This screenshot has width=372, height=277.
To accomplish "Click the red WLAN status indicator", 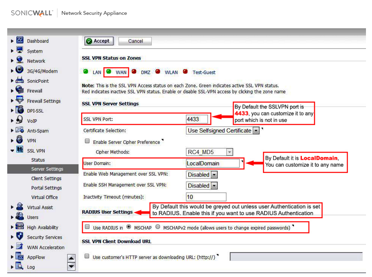I will click(158, 72).
